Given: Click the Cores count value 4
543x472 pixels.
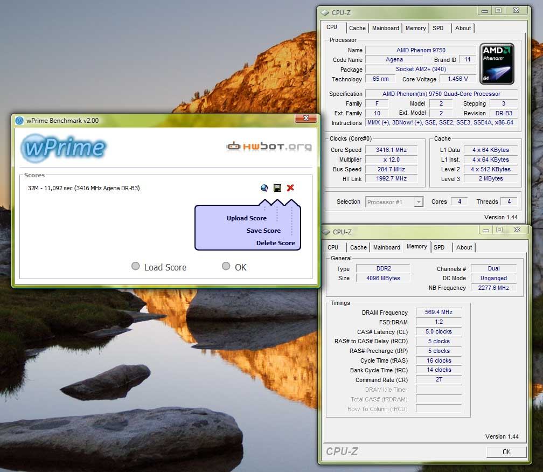Looking at the screenshot, I should (x=460, y=202).
